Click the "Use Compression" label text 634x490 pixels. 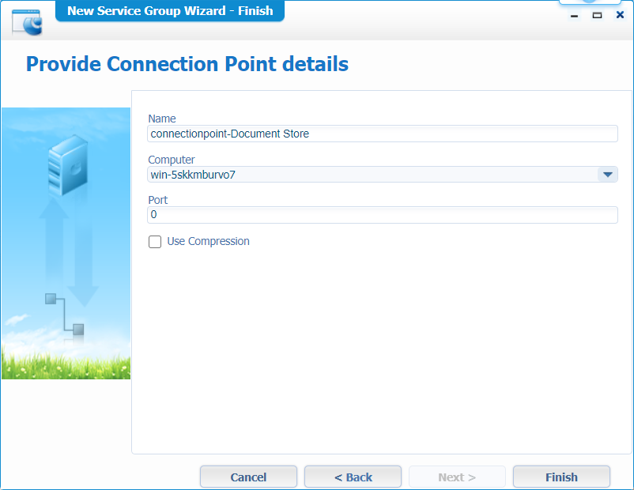[x=208, y=242]
